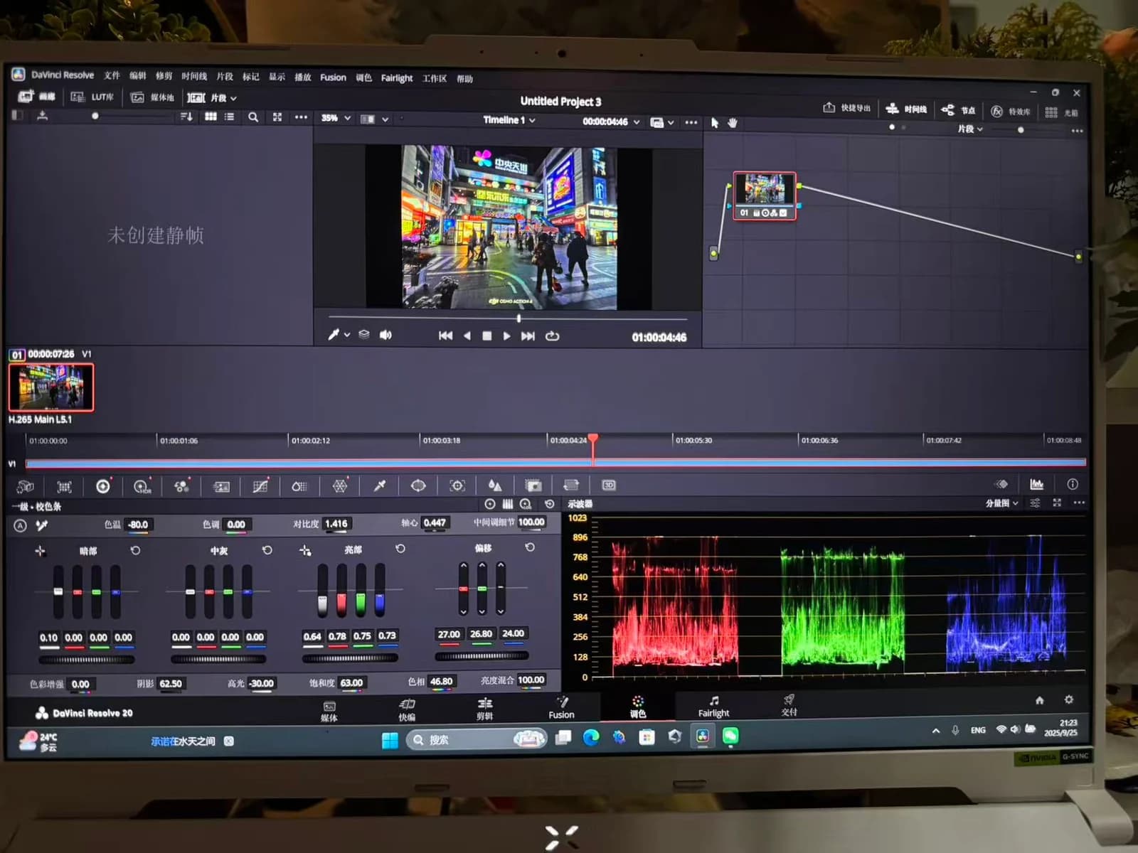Open project settings gear icon
The width and height of the screenshot is (1138, 853).
click(x=1068, y=700)
